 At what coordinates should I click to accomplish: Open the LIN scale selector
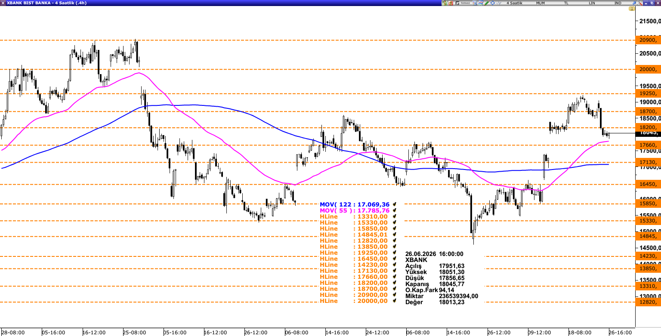click(x=592, y=3)
